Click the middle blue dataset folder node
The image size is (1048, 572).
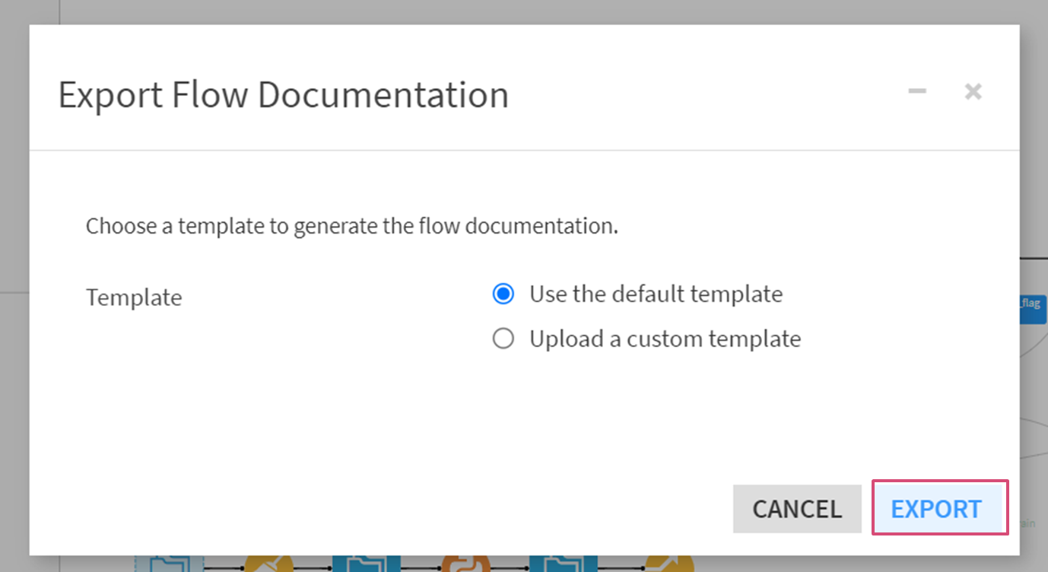click(367, 564)
